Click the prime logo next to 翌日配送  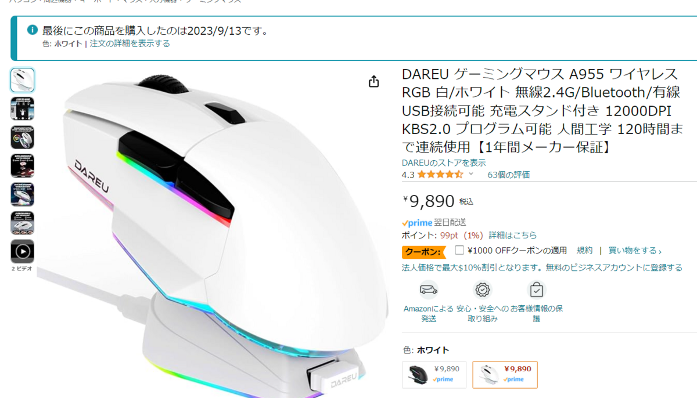point(417,223)
